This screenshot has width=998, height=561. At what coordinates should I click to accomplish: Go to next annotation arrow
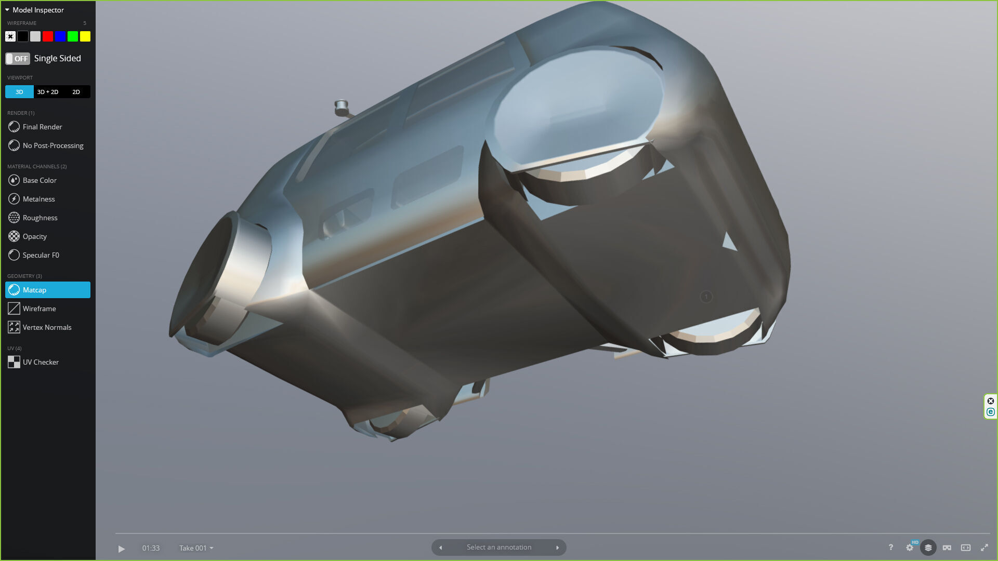coord(558,547)
